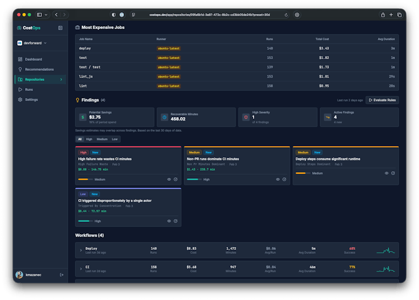Open the Runs page in sidebar
The image size is (419, 300).
pos(28,89)
